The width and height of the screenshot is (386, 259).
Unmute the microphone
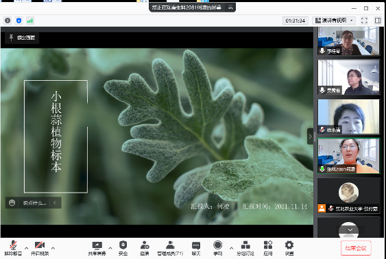tap(13, 248)
